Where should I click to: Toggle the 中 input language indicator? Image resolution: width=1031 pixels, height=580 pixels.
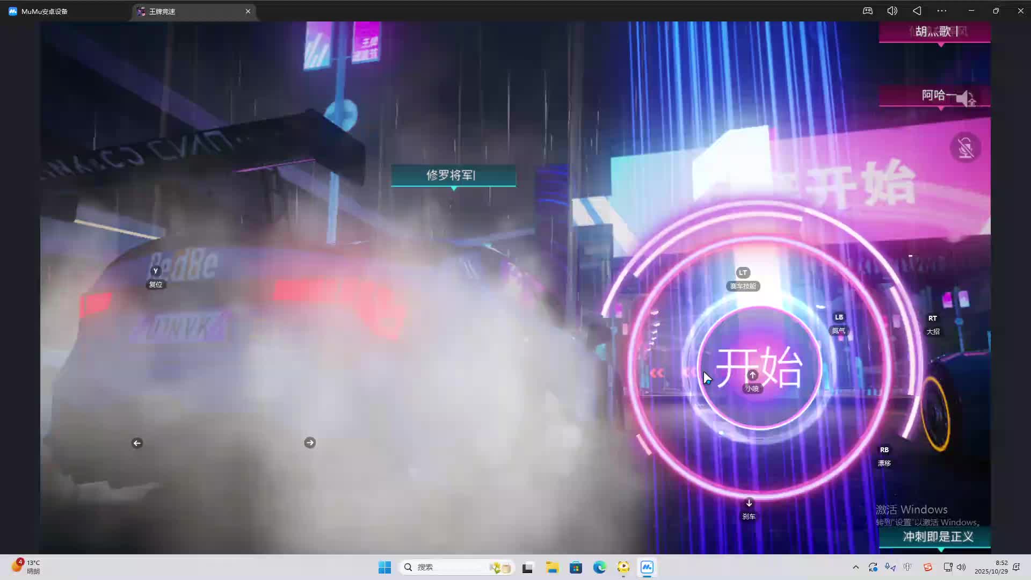pos(907,567)
